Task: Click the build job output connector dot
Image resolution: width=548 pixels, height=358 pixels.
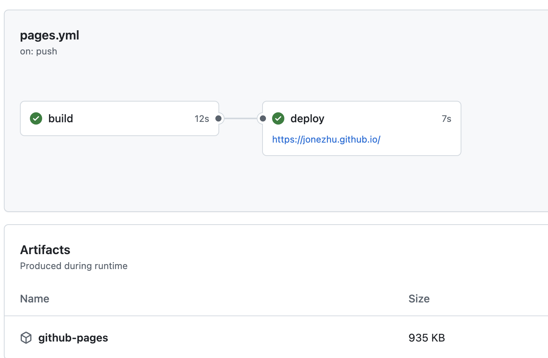Action: point(218,118)
